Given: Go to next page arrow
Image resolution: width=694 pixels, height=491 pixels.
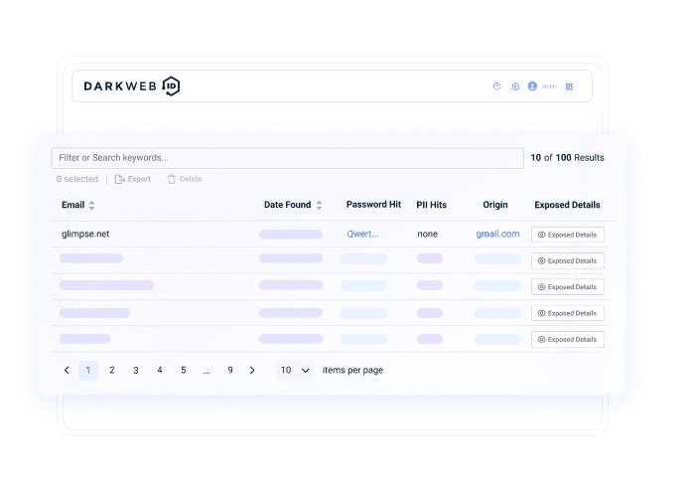Looking at the screenshot, I should 252,370.
